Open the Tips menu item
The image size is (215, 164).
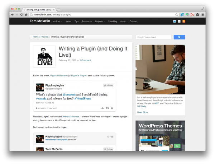click(77, 22)
